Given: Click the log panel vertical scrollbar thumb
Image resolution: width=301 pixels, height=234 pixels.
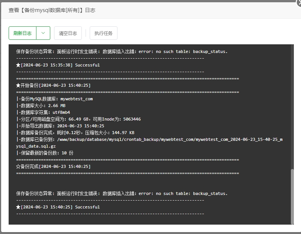Looking at the screenshot, I should [x=292, y=196].
